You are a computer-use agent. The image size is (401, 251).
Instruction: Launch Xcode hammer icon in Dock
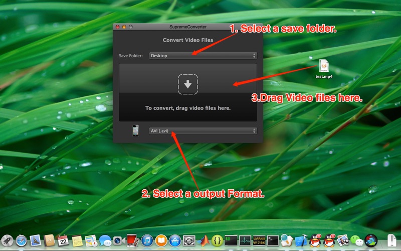[301, 241]
